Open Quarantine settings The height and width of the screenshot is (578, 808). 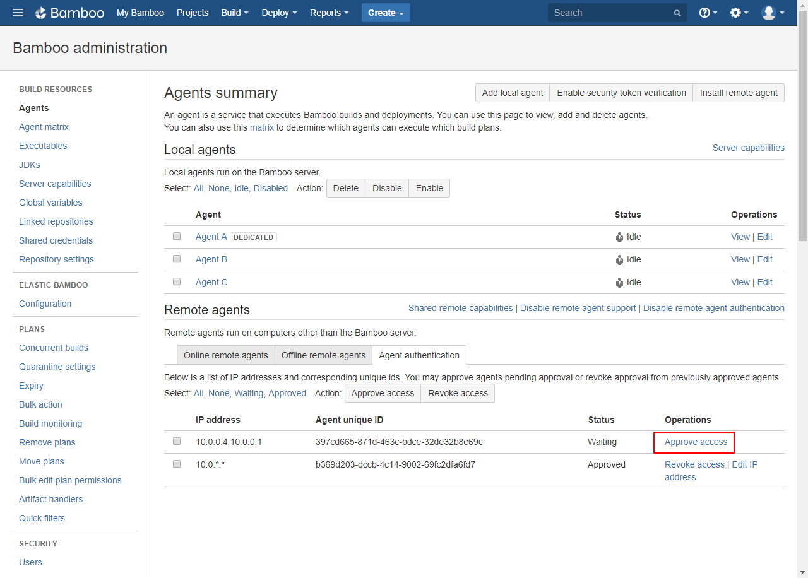tap(57, 367)
